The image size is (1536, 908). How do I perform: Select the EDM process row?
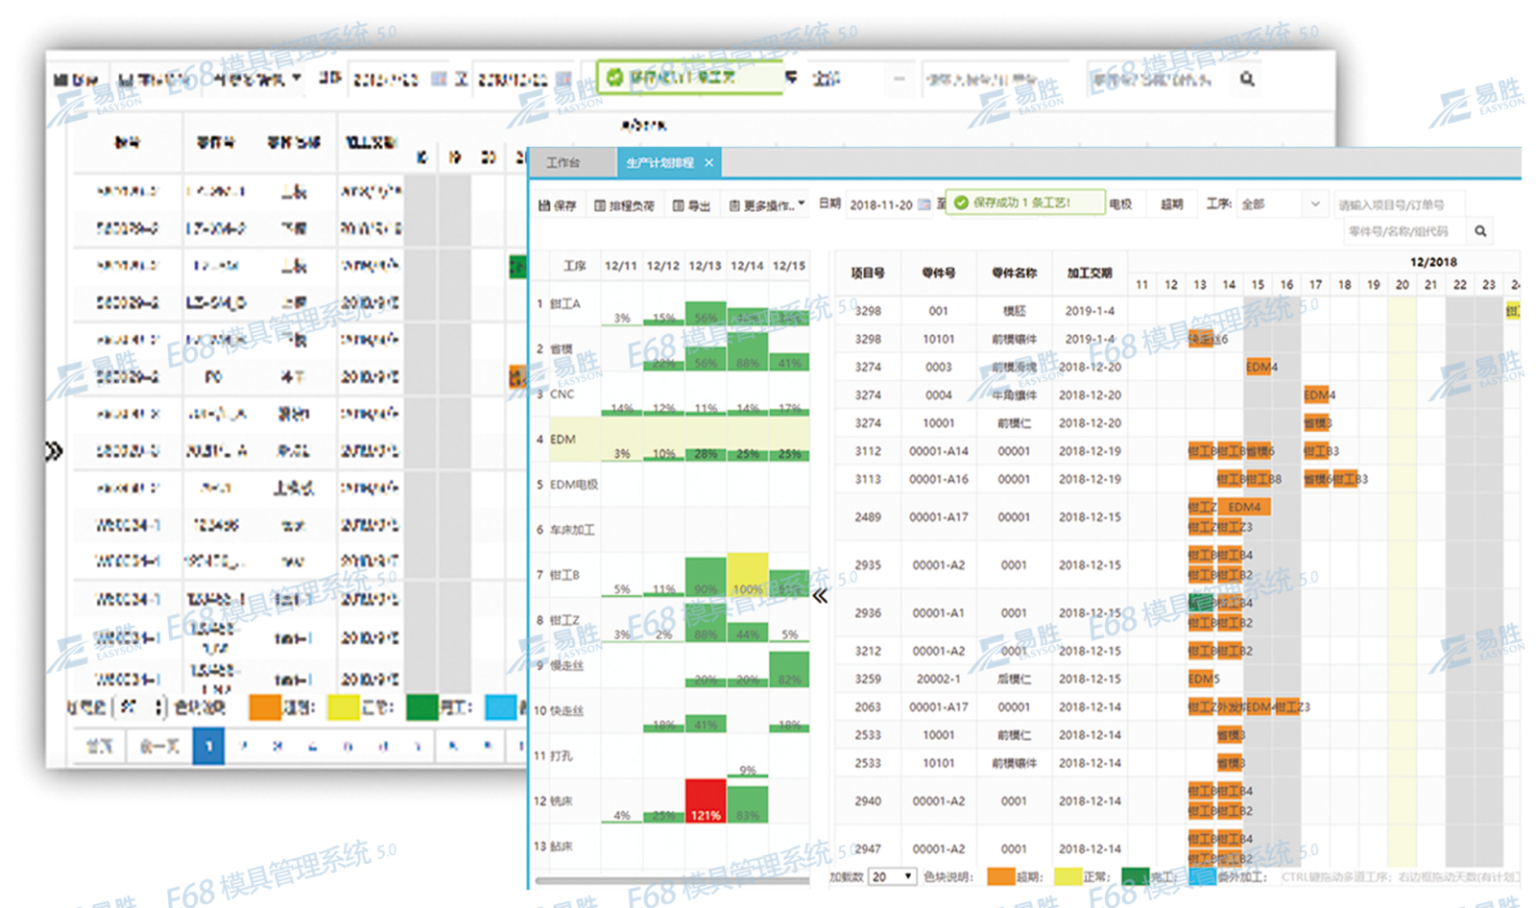tap(672, 439)
